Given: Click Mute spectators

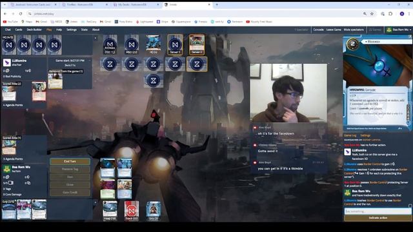Looking at the screenshot, I should (x=354, y=30).
